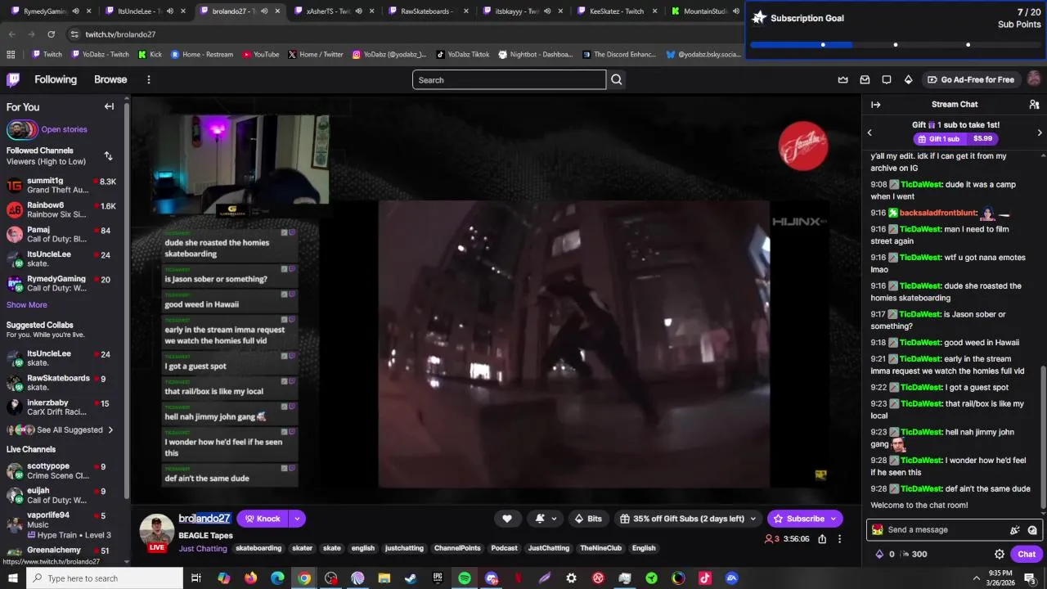
Task: Open the Prime loot crown icon
Action: coord(843,79)
